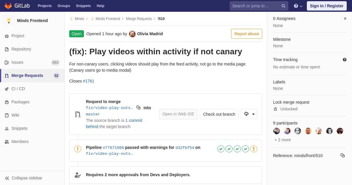Screen dimensions: 352x185
Task: Click the second participant avatar
Action: click(x=287, y=131)
